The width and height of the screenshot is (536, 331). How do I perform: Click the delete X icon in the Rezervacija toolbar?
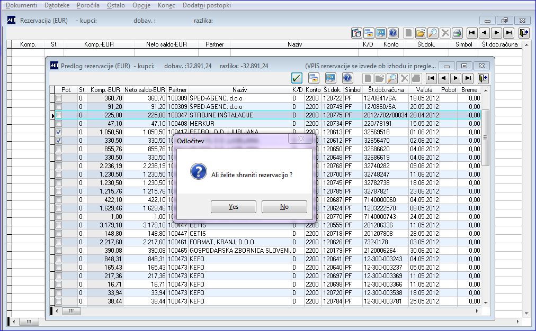point(445,33)
